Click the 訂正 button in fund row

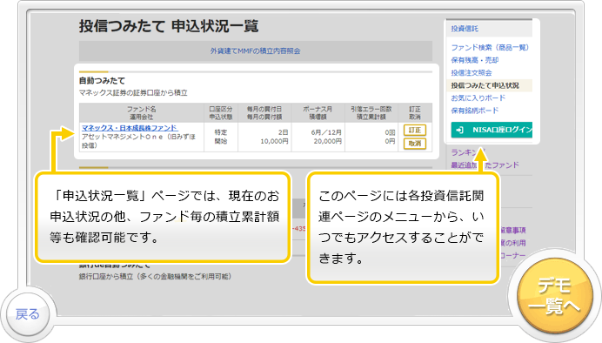[x=415, y=131]
